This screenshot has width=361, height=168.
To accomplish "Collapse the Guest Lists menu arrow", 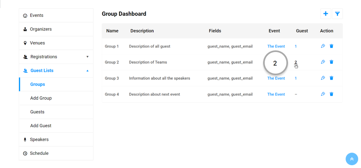I will (87, 71).
